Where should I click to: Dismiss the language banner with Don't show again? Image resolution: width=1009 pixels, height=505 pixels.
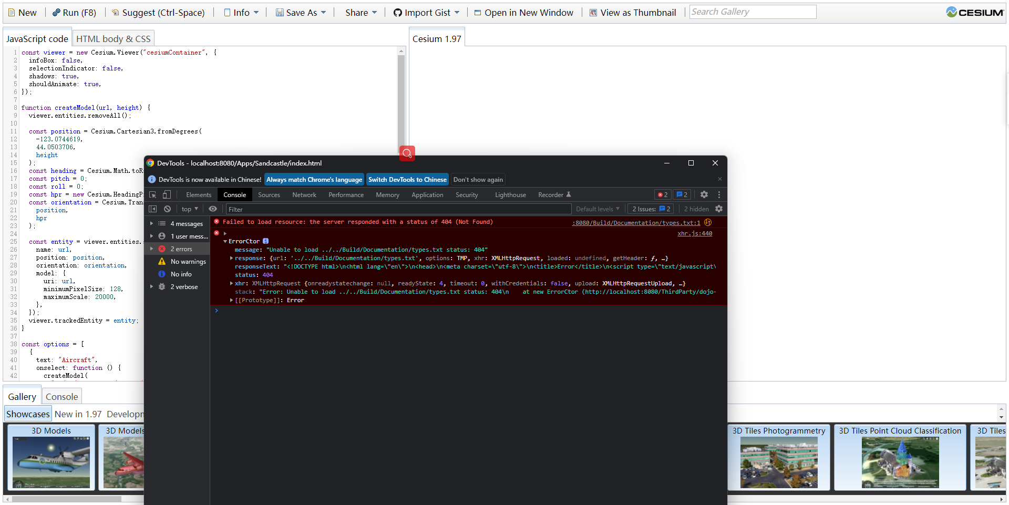[477, 179]
